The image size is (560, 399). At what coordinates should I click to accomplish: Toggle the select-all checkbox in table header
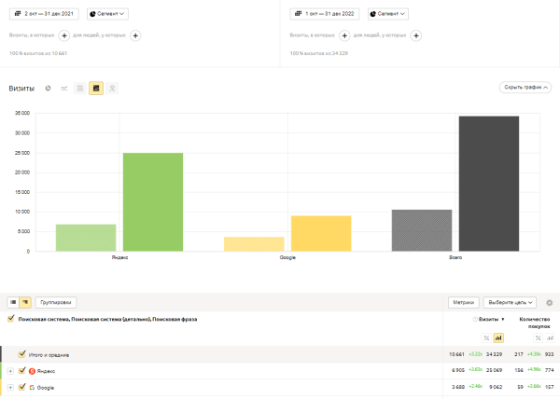(10, 319)
